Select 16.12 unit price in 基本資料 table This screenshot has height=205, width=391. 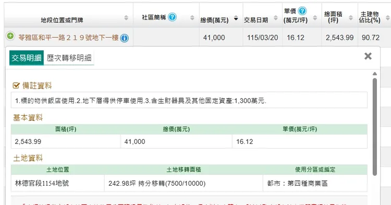tap(299, 141)
